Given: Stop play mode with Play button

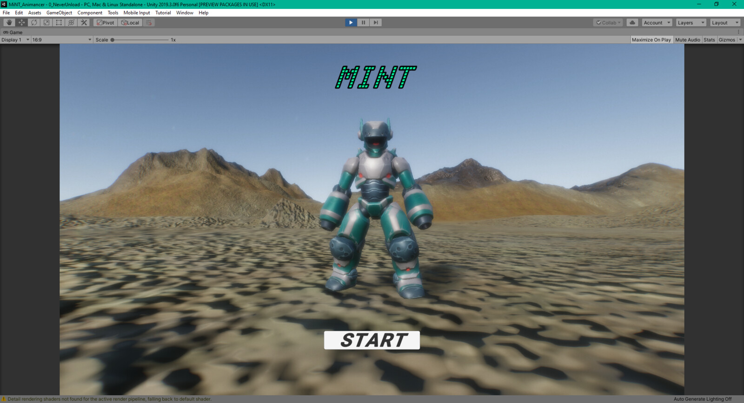Looking at the screenshot, I should (351, 22).
